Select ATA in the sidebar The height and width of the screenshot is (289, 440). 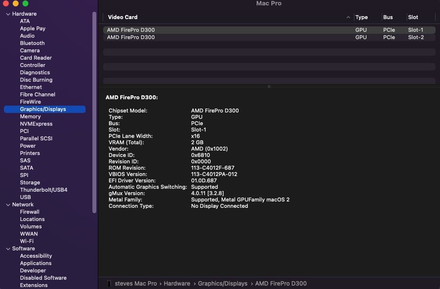pyautogui.click(x=25, y=21)
